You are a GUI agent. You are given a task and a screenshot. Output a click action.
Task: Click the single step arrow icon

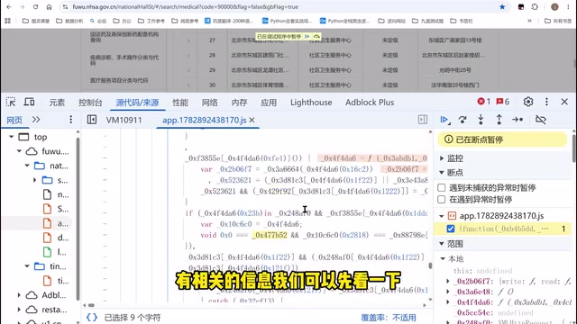click(x=517, y=120)
